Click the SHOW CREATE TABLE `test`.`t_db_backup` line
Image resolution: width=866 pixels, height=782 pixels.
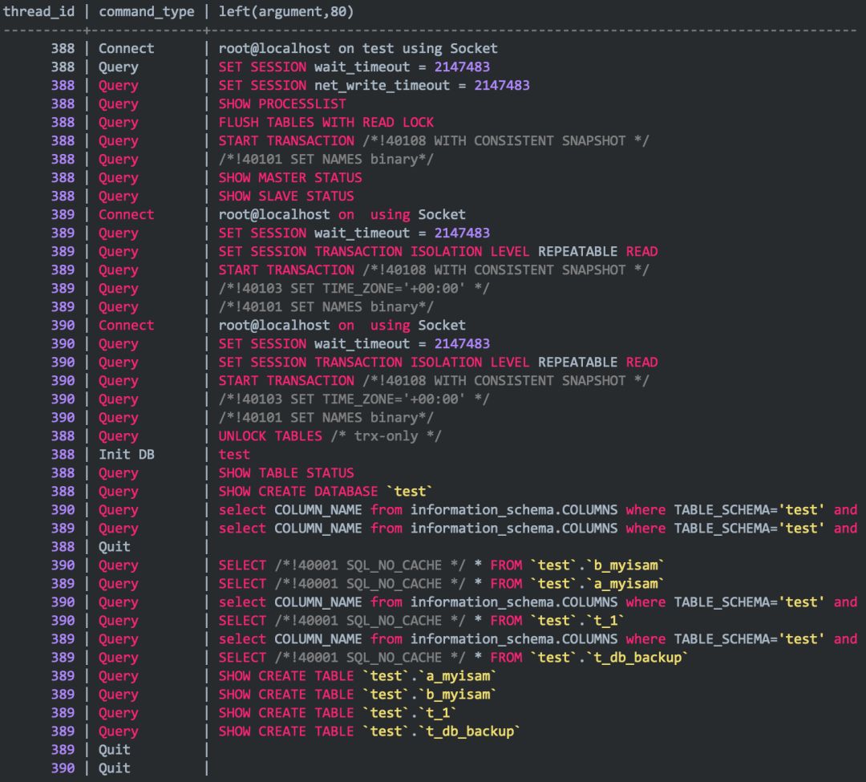point(370,731)
